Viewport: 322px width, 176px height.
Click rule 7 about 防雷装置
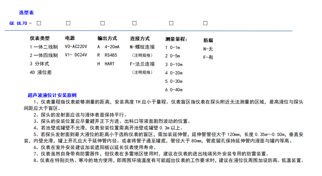(151, 154)
